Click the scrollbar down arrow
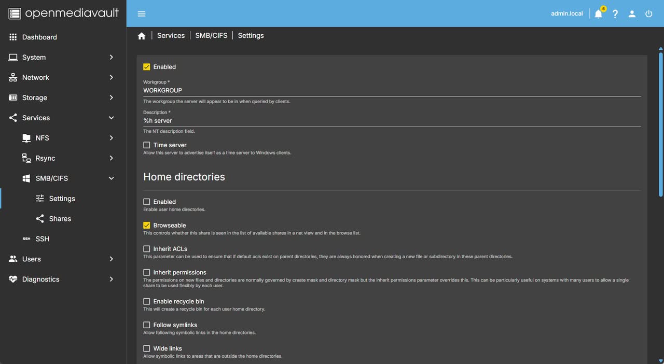 pos(660,360)
